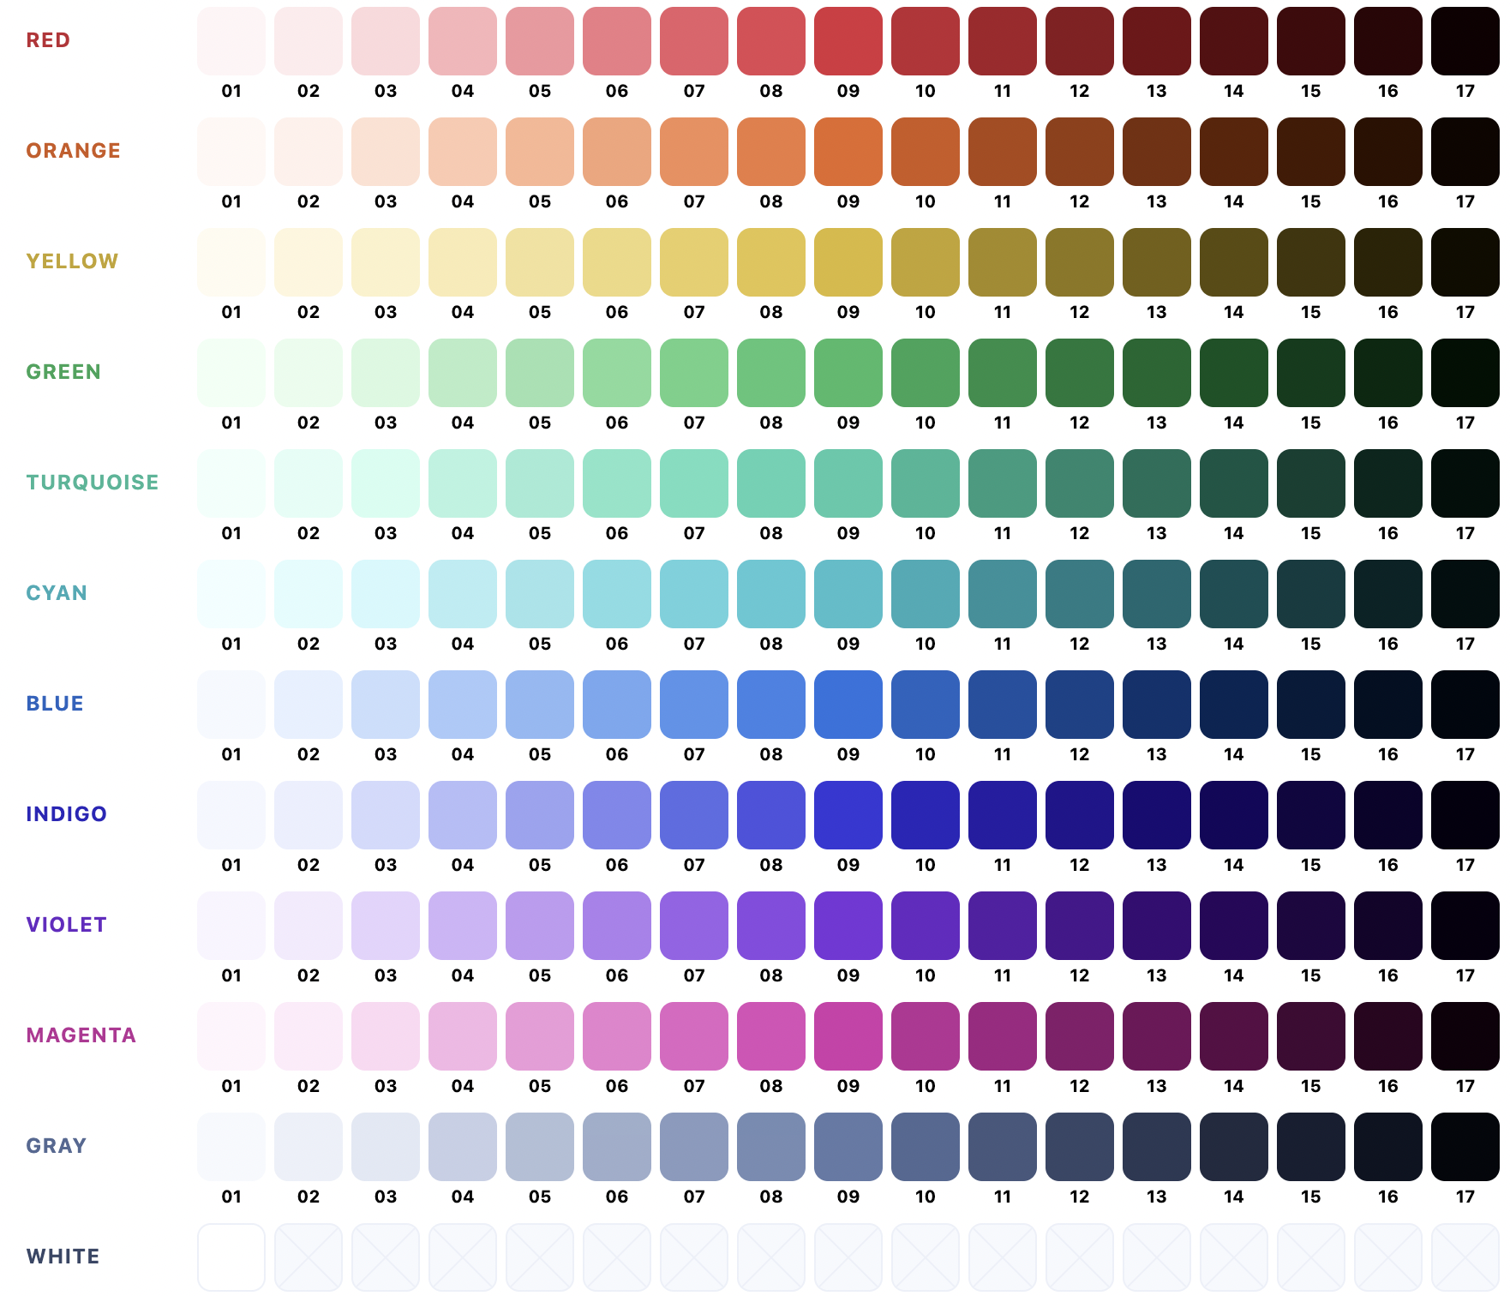Click the Orange 09 swatch
The width and height of the screenshot is (1510, 1296).
click(848, 152)
